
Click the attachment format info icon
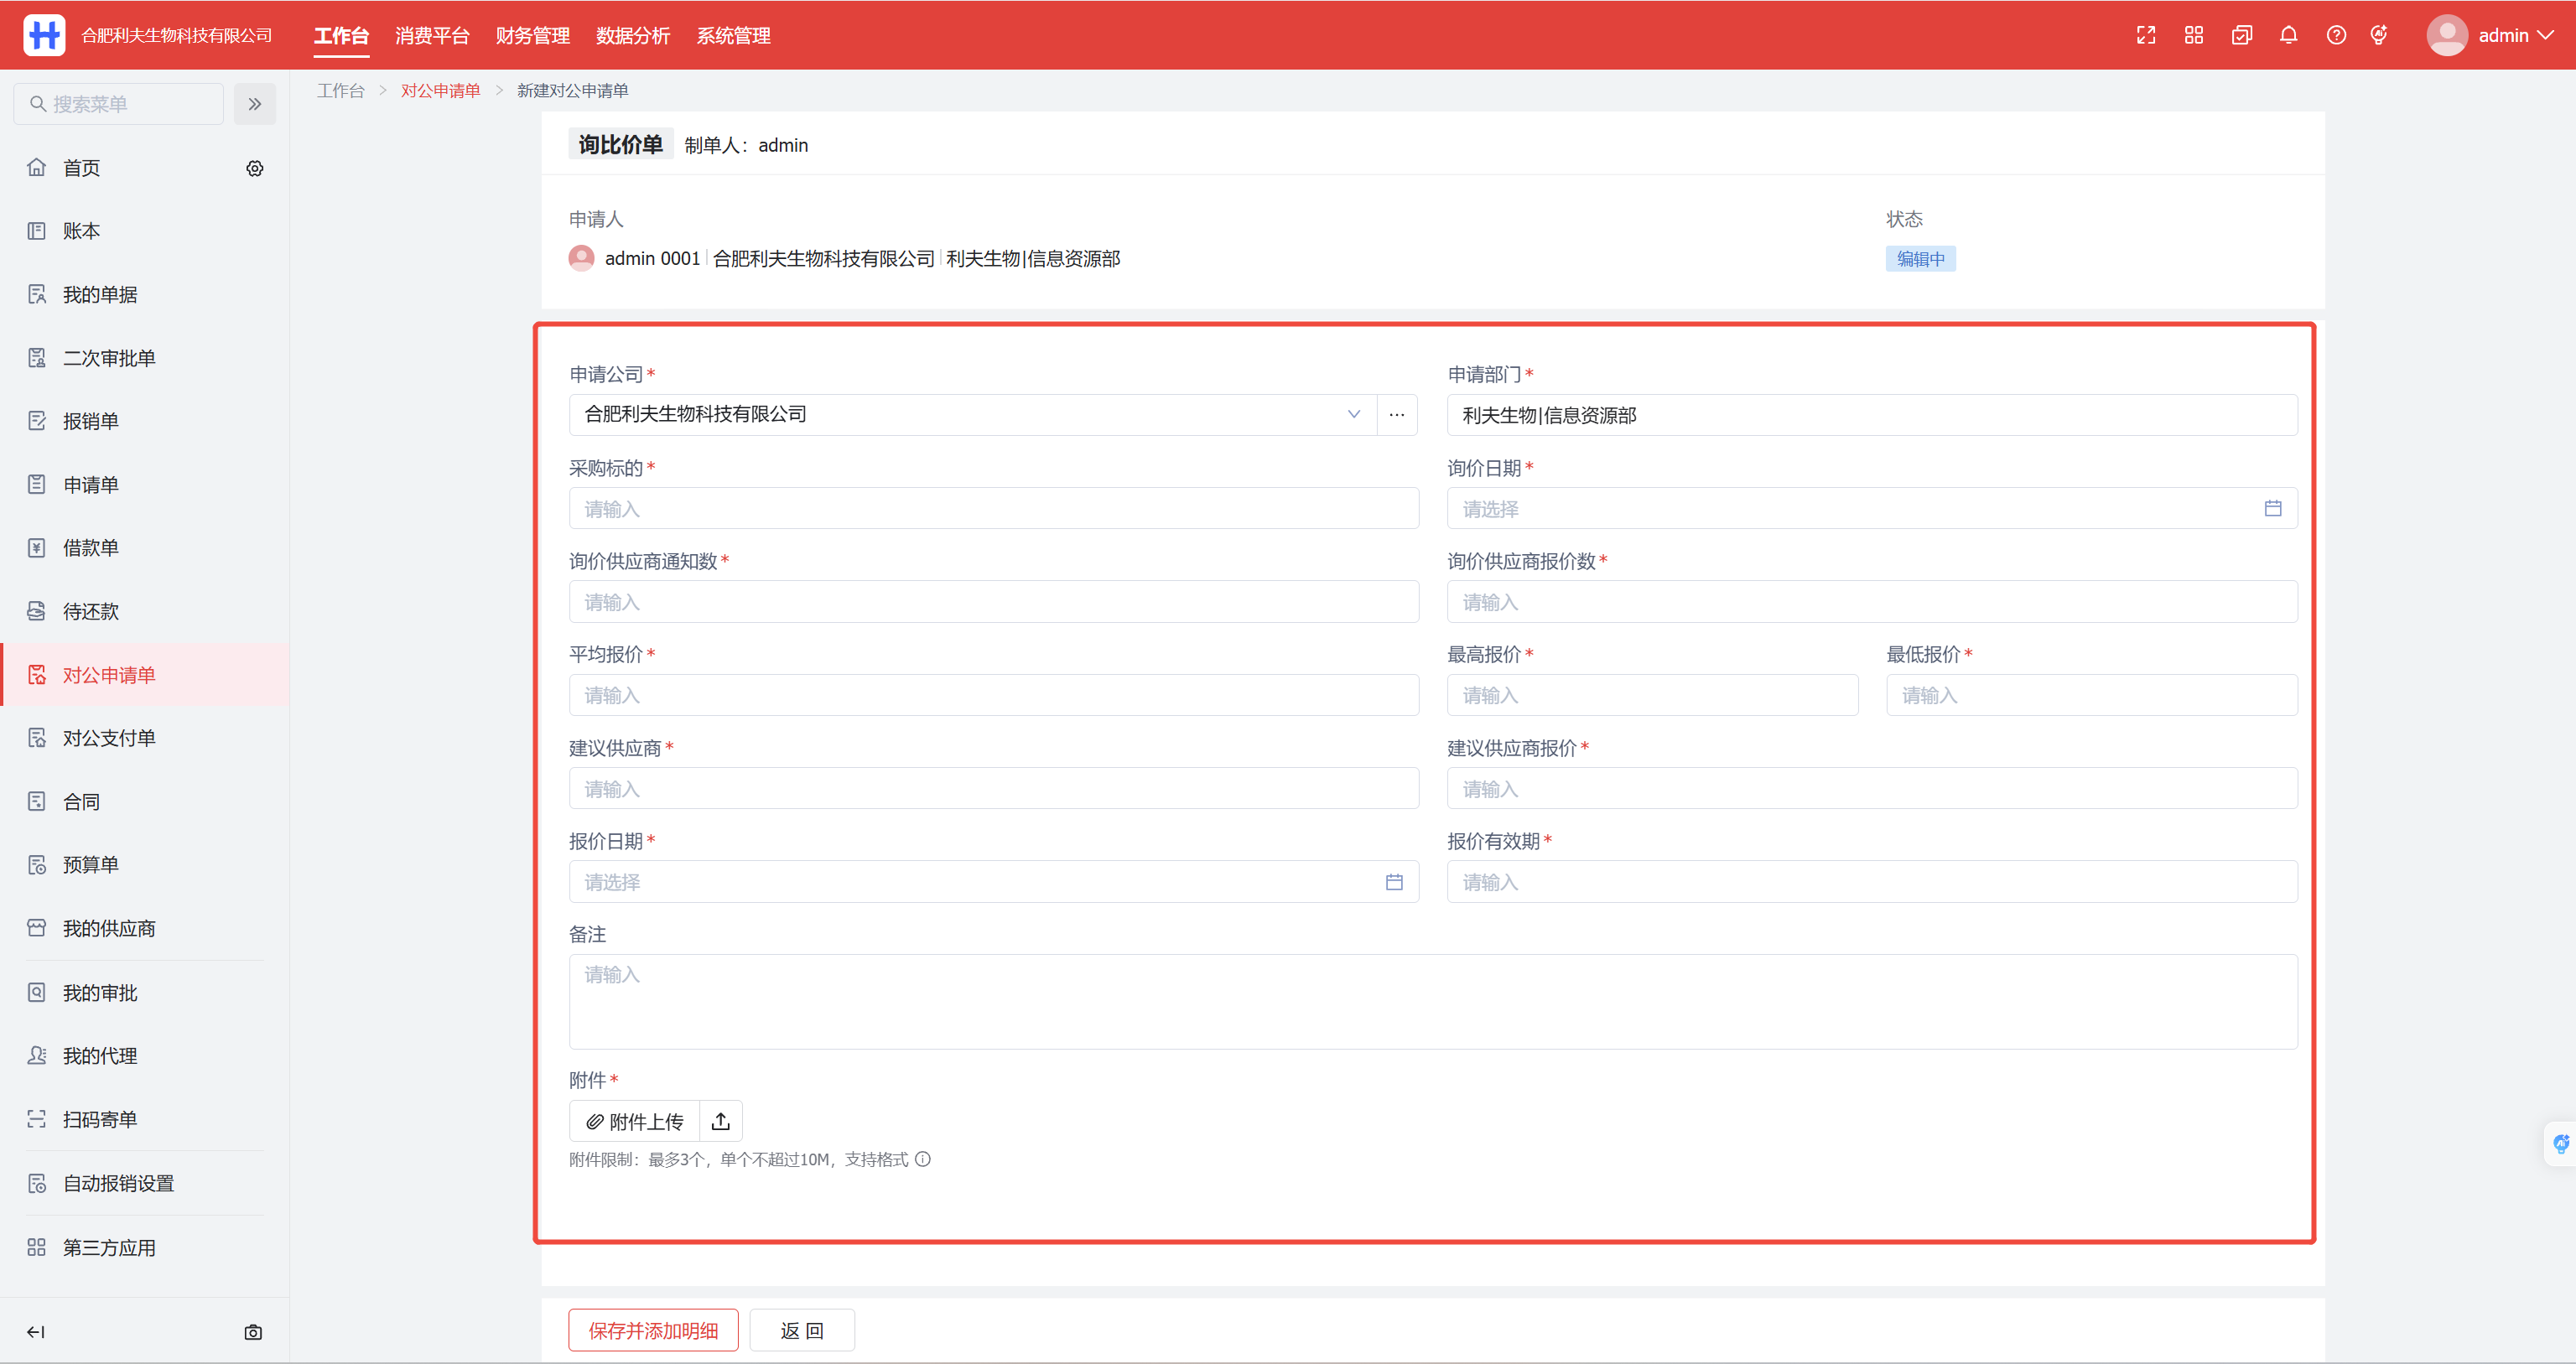923,1159
